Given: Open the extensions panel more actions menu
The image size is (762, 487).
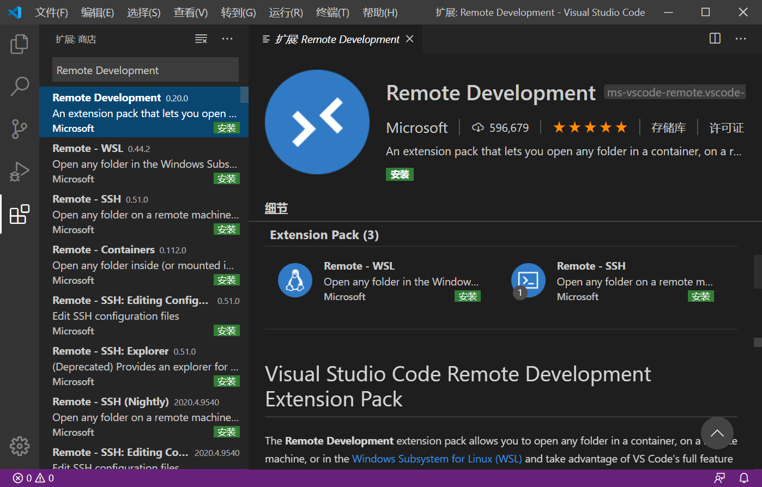Looking at the screenshot, I should click(227, 39).
